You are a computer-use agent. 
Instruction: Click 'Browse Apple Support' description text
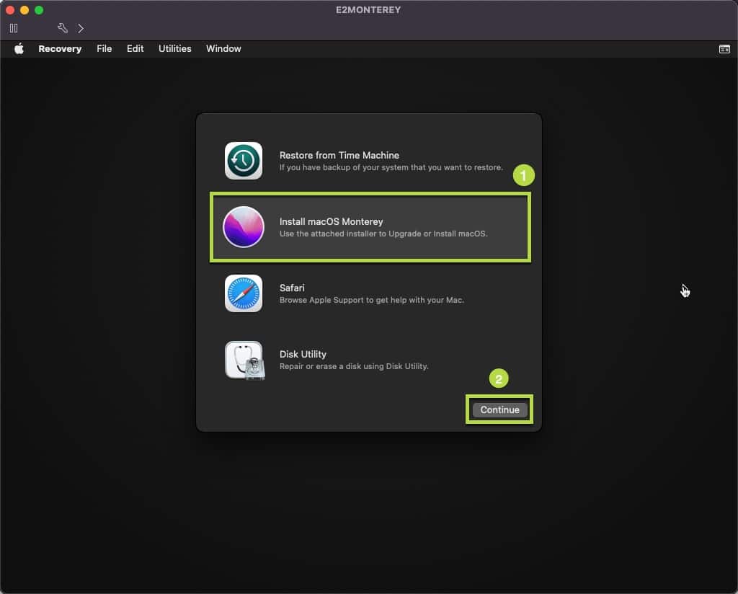(x=371, y=301)
